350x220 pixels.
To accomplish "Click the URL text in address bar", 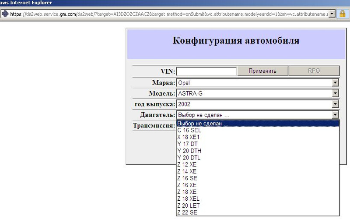I will click(x=169, y=14).
